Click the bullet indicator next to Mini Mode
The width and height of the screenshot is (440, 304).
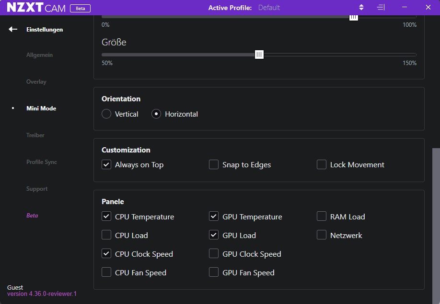tap(12, 109)
